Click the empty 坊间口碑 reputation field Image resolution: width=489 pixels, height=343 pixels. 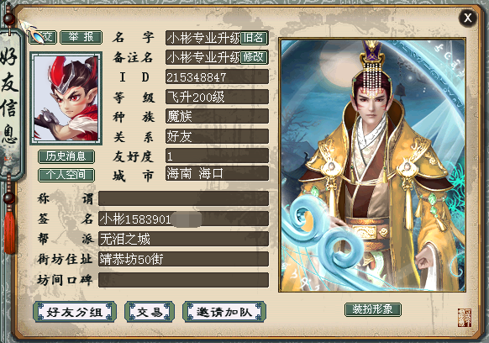(x=183, y=280)
